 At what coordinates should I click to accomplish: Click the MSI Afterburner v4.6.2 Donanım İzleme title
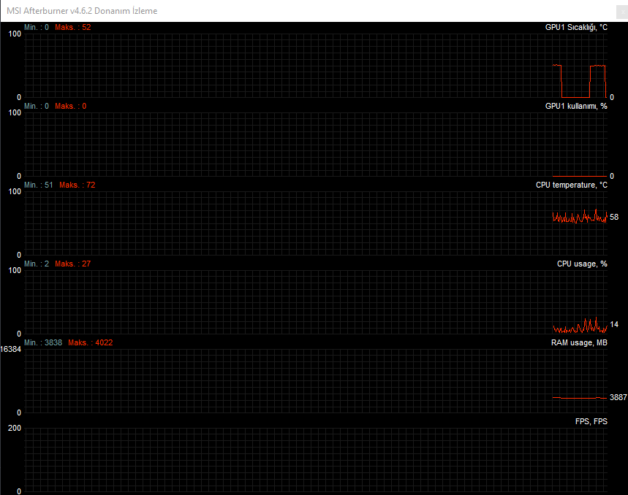(x=82, y=11)
